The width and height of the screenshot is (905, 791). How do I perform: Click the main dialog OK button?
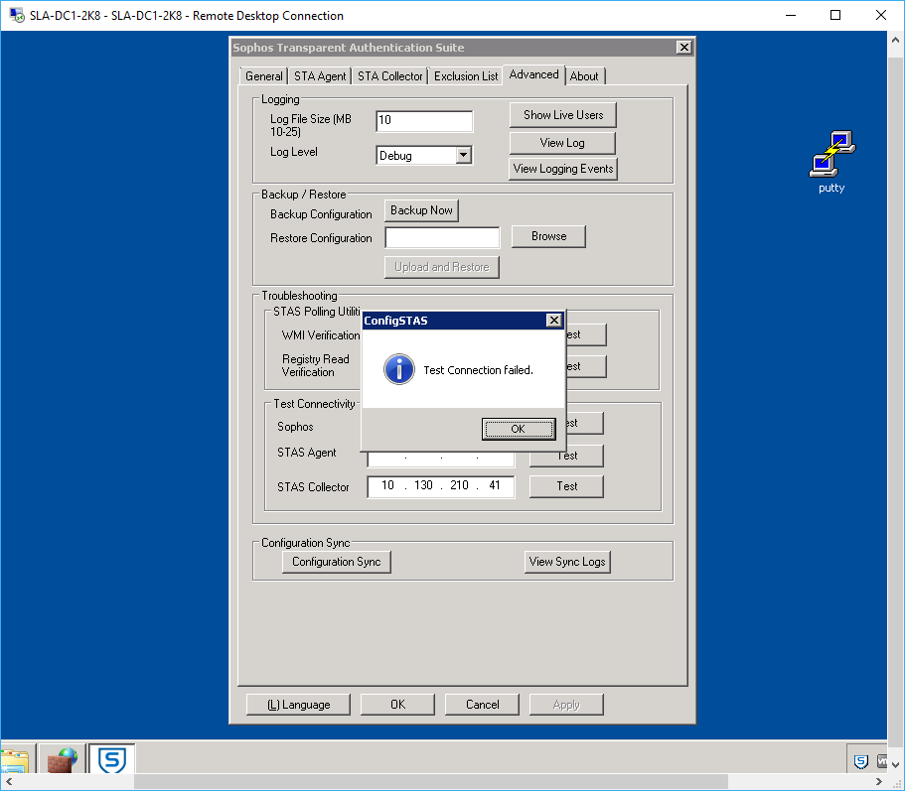click(x=397, y=705)
